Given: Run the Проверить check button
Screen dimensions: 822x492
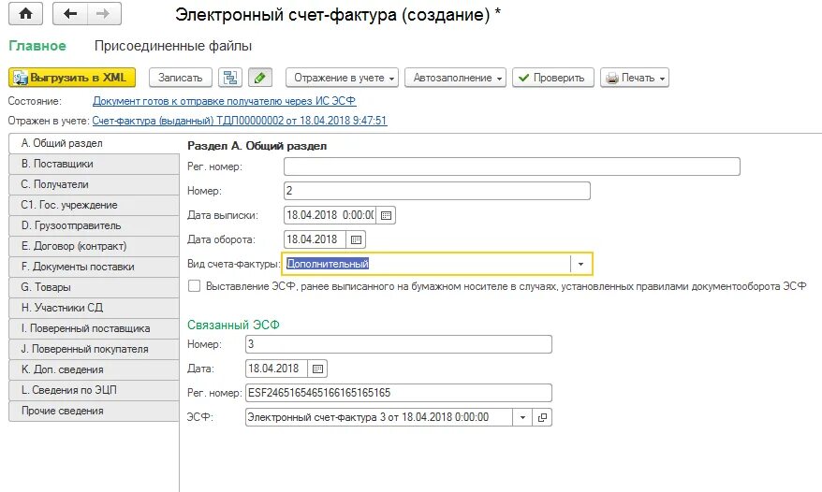Looking at the screenshot, I should (x=553, y=78).
